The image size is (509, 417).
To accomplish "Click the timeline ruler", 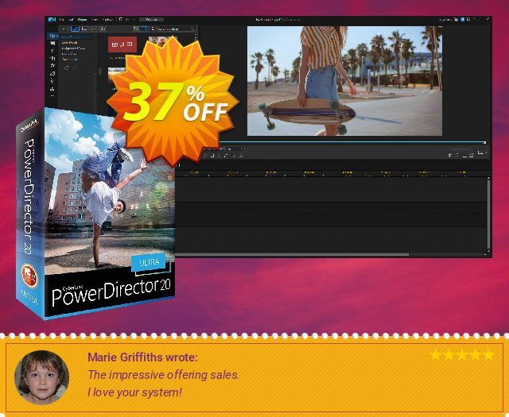I will (x=332, y=173).
